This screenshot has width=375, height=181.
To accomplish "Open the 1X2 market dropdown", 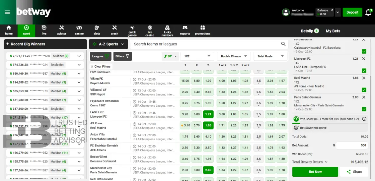I will pyautogui.click(x=197, y=56).
